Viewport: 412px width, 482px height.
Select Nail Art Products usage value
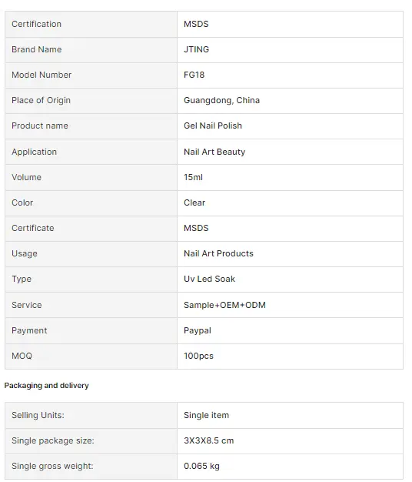pos(218,253)
